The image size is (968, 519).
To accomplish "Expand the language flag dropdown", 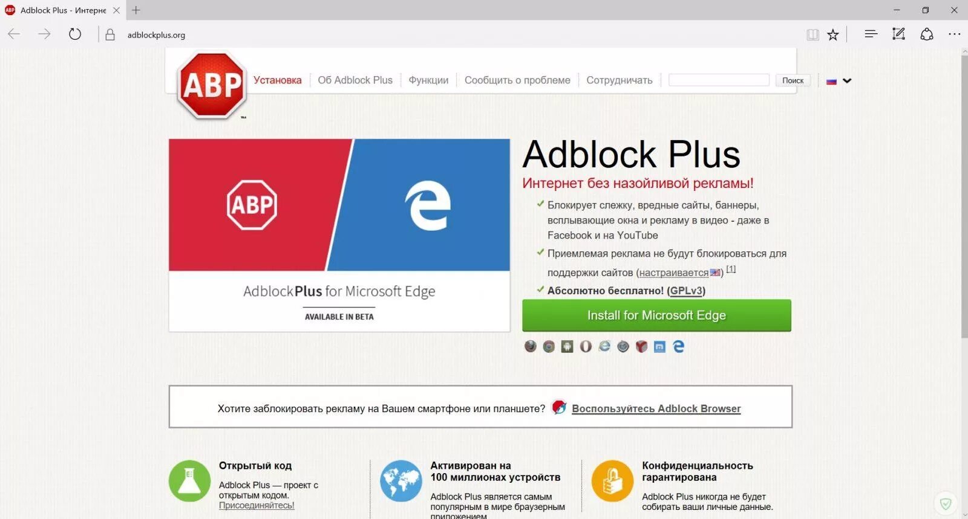I will (x=839, y=80).
